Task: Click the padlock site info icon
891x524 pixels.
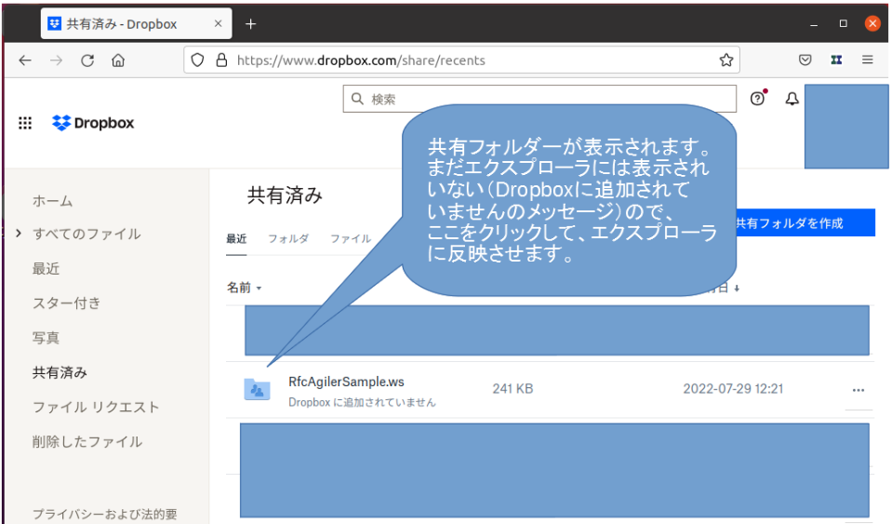Action: point(221,60)
